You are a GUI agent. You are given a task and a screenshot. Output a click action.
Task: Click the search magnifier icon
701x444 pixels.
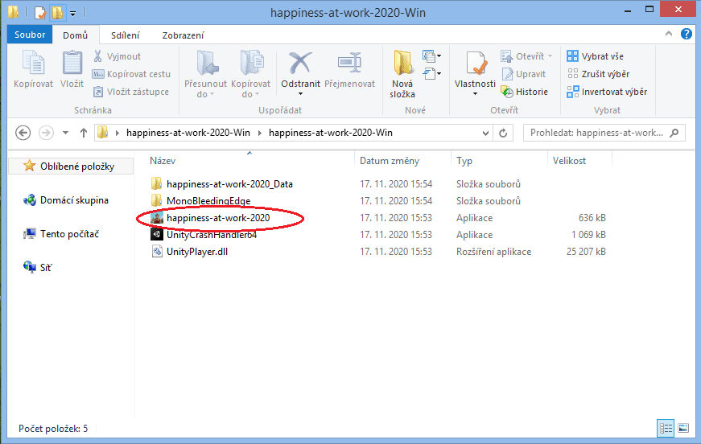coord(674,133)
